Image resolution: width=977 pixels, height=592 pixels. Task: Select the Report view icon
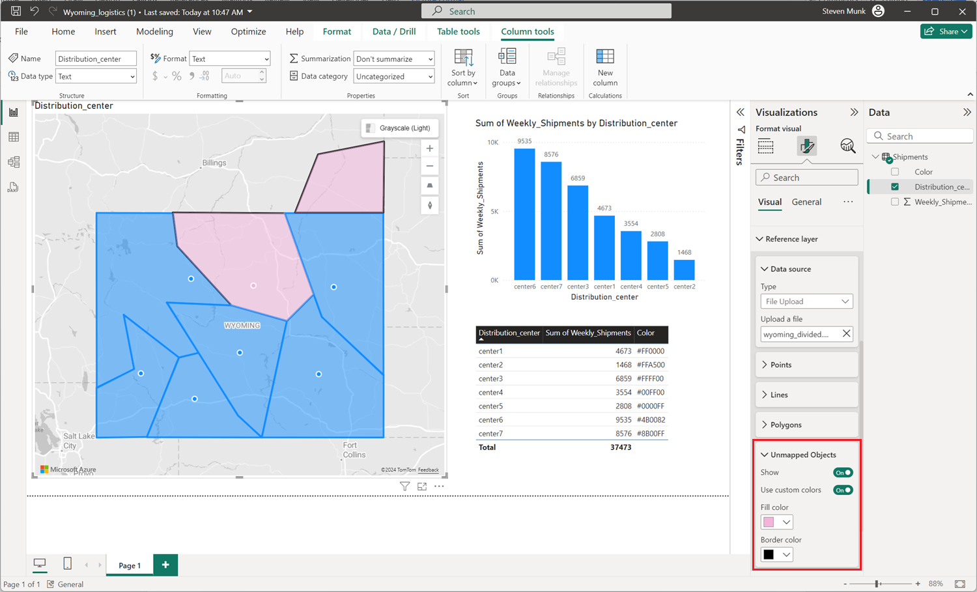pyautogui.click(x=14, y=111)
